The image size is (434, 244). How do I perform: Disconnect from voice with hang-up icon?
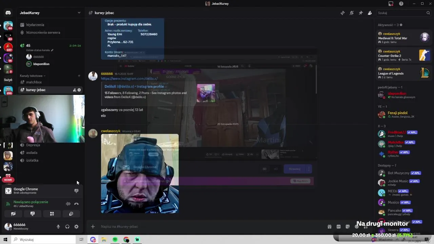76,204
